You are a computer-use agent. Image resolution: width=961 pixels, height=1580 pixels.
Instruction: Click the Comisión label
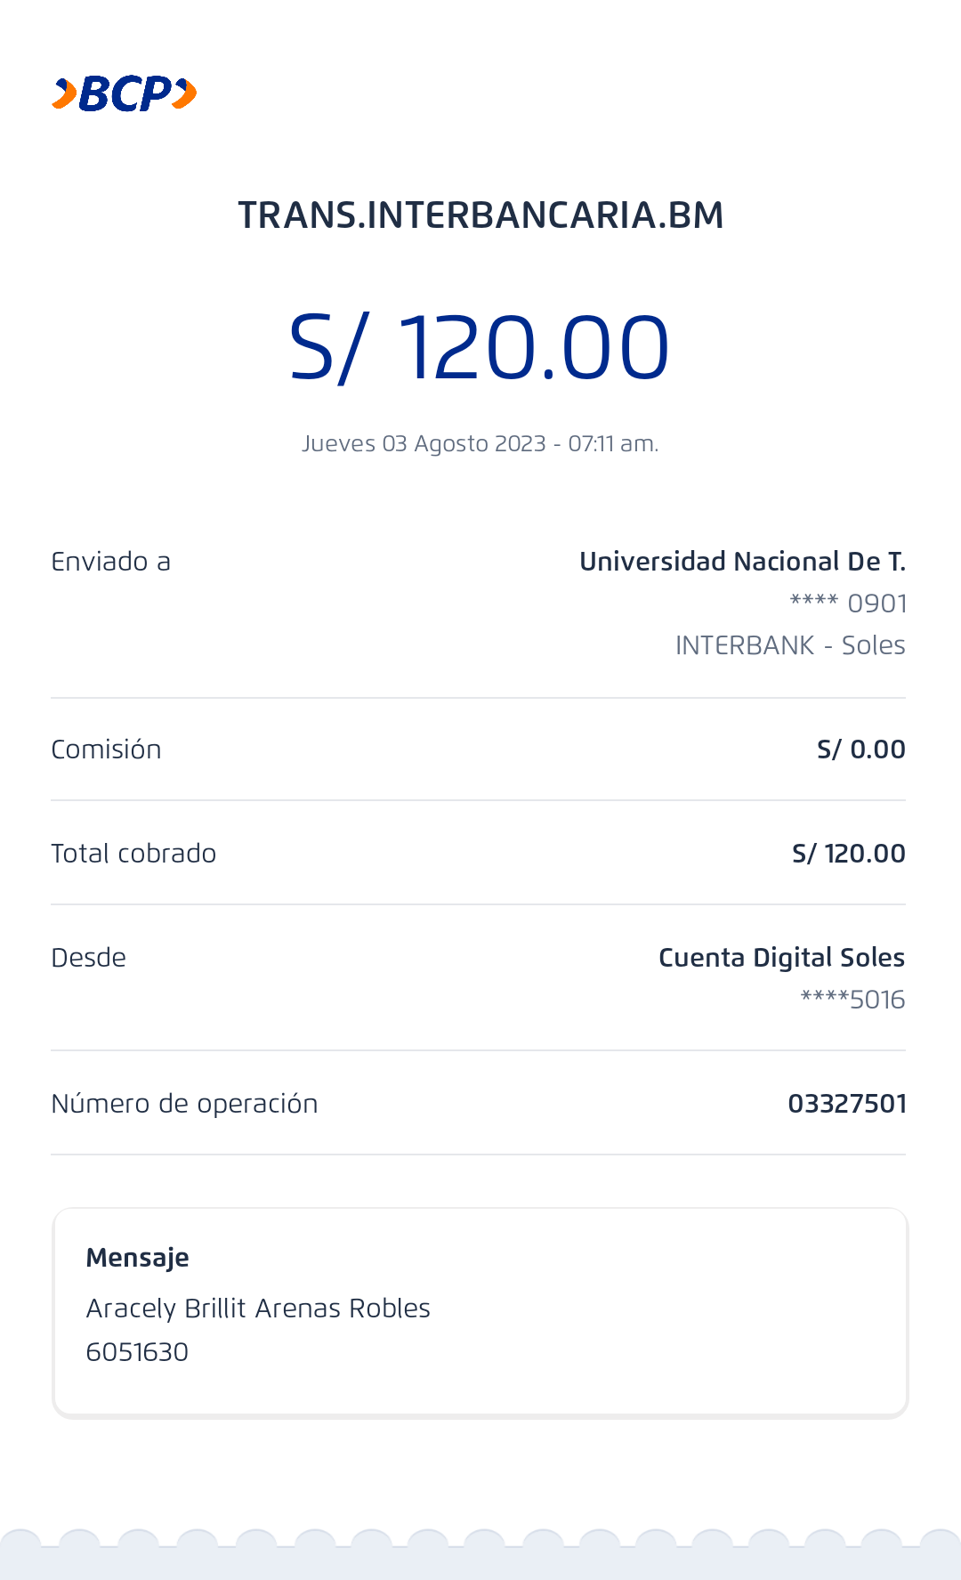tap(106, 749)
